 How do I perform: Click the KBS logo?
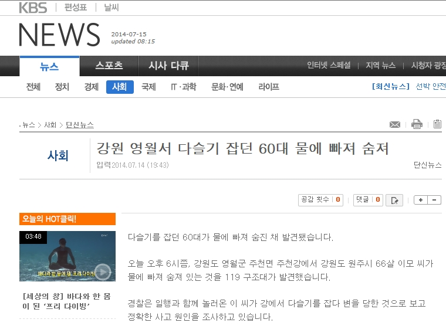pos(33,8)
